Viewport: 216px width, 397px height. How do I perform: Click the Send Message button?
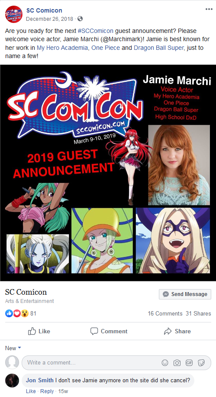tap(185, 294)
